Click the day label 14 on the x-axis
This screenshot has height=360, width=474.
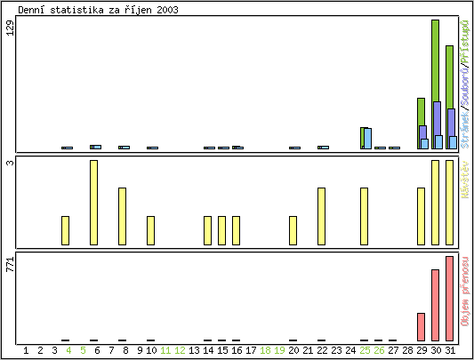coord(208,350)
